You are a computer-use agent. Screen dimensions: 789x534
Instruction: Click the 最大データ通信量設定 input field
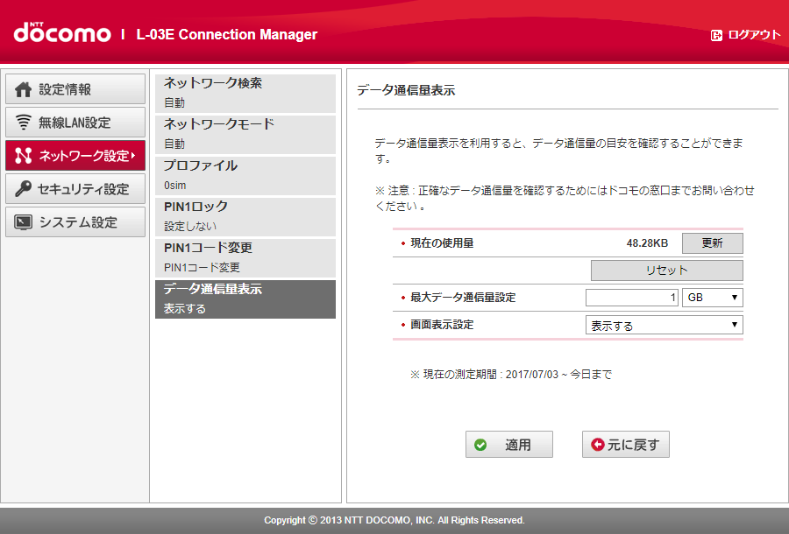tap(631, 297)
